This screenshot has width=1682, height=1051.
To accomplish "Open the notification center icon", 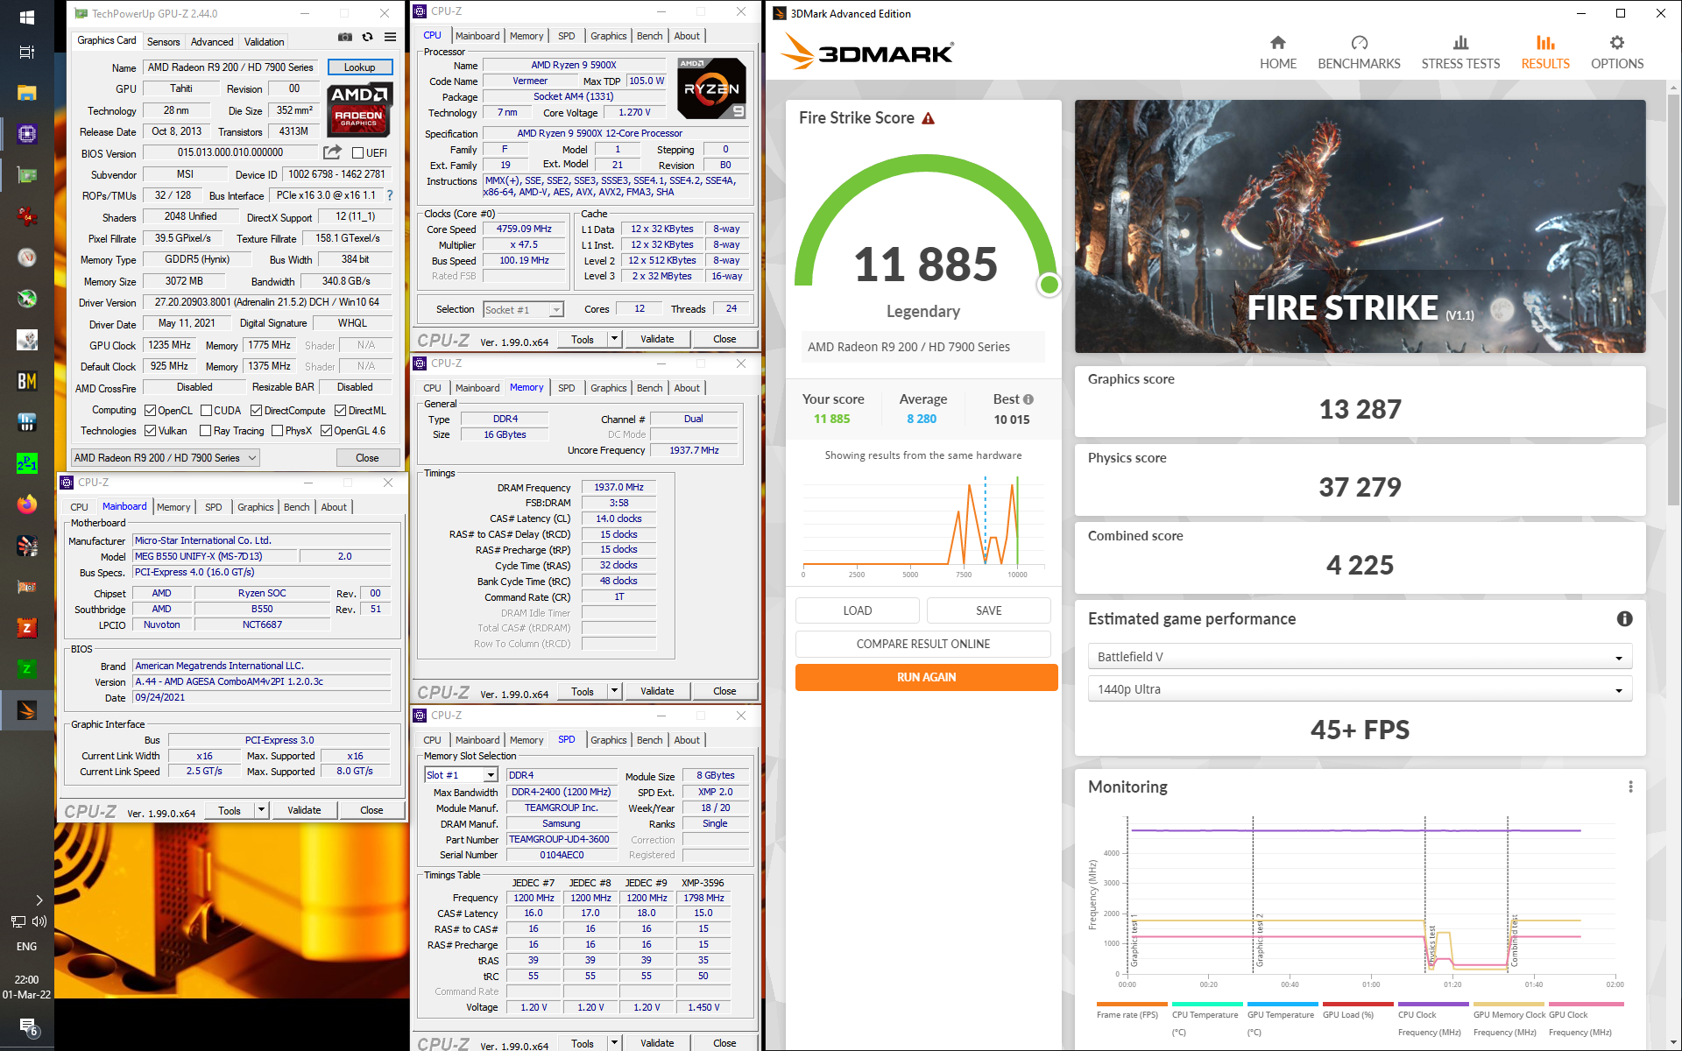I will pos(27,1026).
